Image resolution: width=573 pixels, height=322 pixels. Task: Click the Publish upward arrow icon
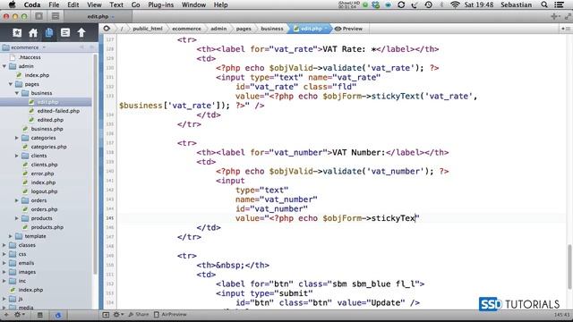pos(81,32)
